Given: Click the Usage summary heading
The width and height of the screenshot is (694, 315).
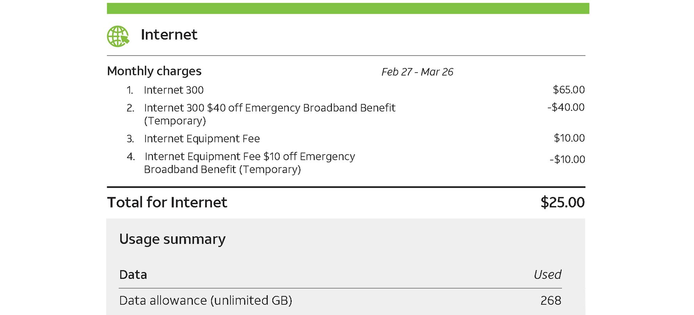Looking at the screenshot, I should point(172,239).
